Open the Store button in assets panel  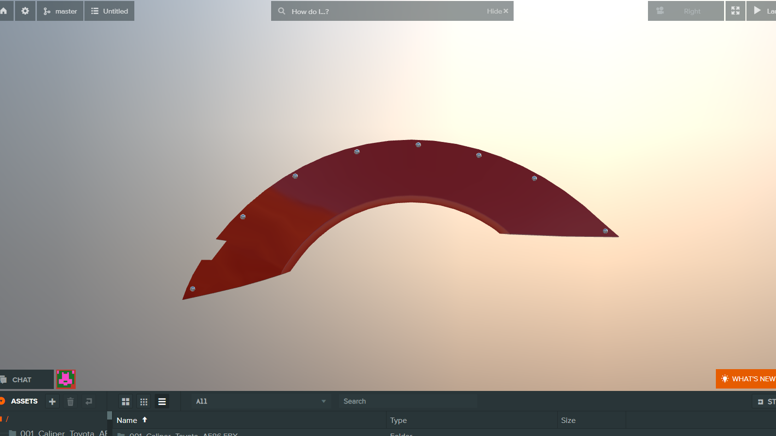[x=764, y=402]
